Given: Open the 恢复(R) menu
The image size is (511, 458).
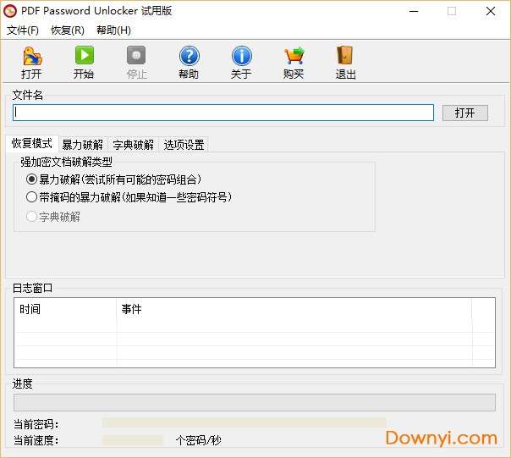Looking at the screenshot, I should pyautogui.click(x=68, y=30).
